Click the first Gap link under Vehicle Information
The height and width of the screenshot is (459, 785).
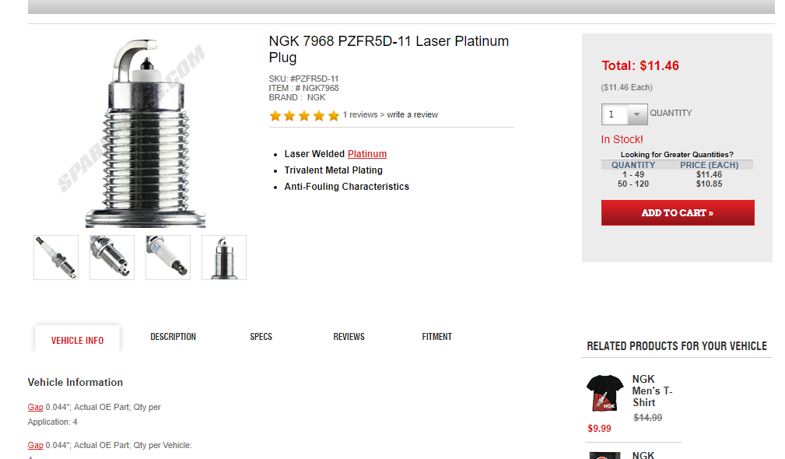(35, 407)
